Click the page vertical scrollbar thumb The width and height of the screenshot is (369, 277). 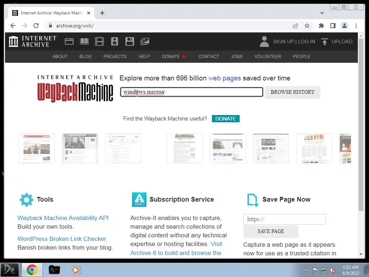361,125
